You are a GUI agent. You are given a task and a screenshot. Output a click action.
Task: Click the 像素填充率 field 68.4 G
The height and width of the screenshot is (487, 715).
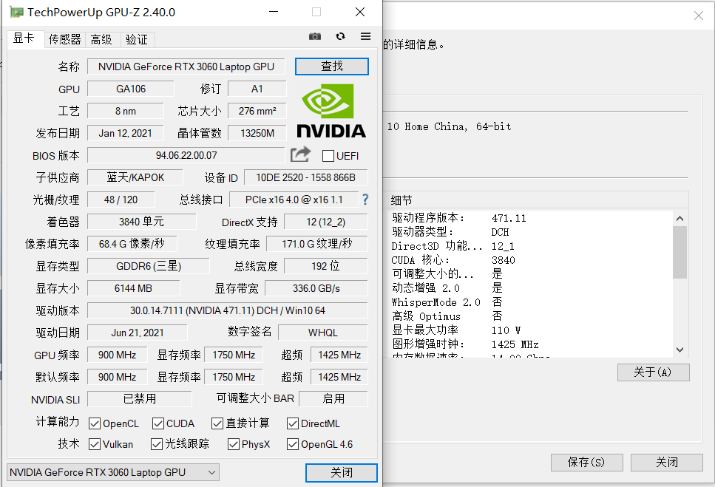click(x=132, y=244)
